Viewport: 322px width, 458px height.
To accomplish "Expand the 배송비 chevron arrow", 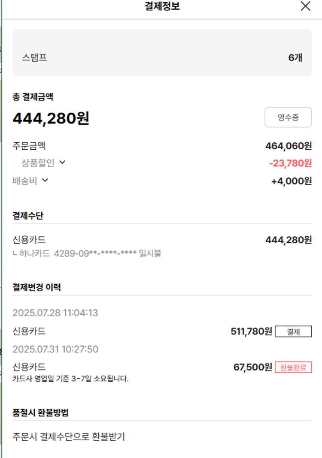I will [x=45, y=181].
